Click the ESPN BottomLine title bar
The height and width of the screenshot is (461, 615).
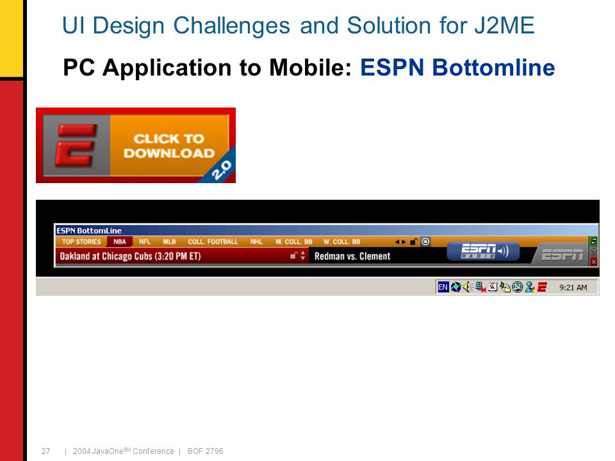tap(326, 230)
